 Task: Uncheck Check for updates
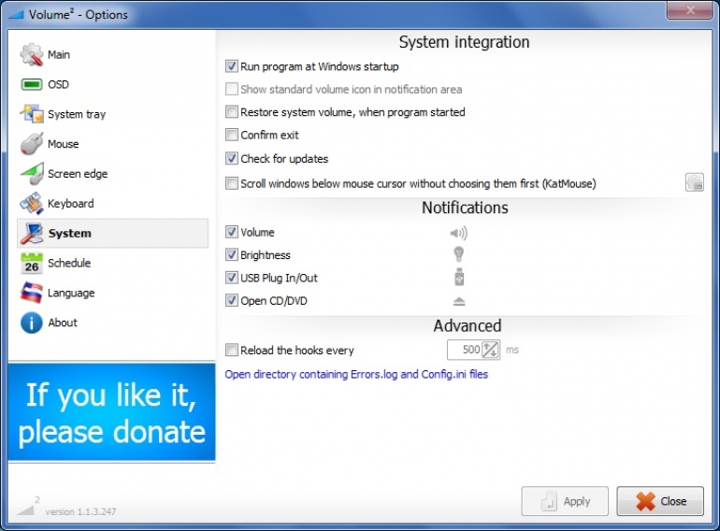point(232,158)
